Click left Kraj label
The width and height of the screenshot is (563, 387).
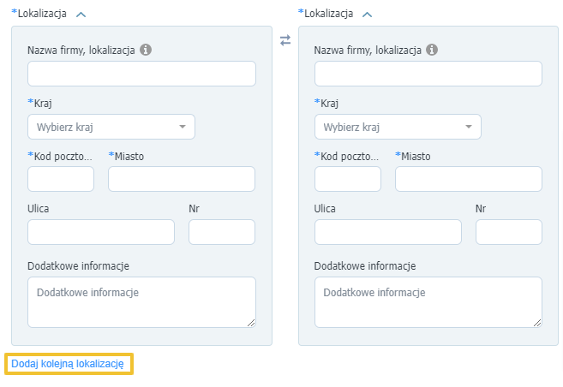tap(43, 104)
